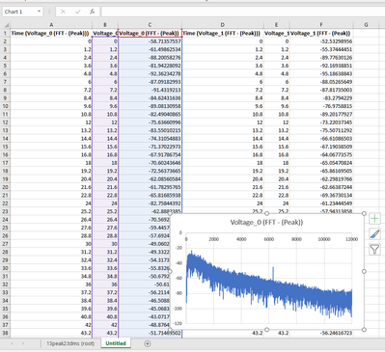Add a new sheet with plus icon
Image resolution: width=385 pixels, height=352 pixels.
148,343
